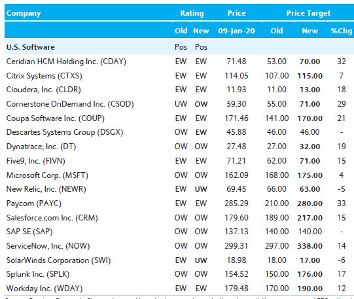Select Salesforce.com Inc. (CRM)

pyautogui.click(x=52, y=218)
